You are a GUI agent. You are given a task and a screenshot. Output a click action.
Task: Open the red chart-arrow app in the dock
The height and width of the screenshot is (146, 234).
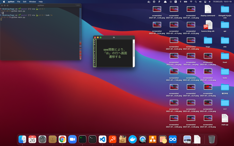point(113,139)
